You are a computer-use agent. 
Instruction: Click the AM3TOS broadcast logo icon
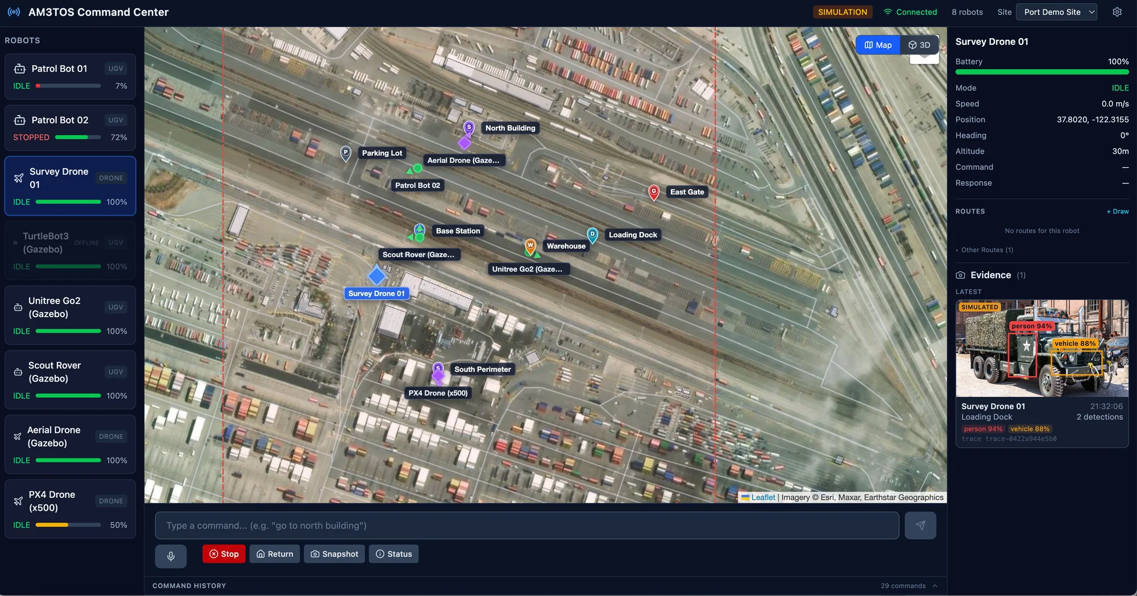click(14, 12)
